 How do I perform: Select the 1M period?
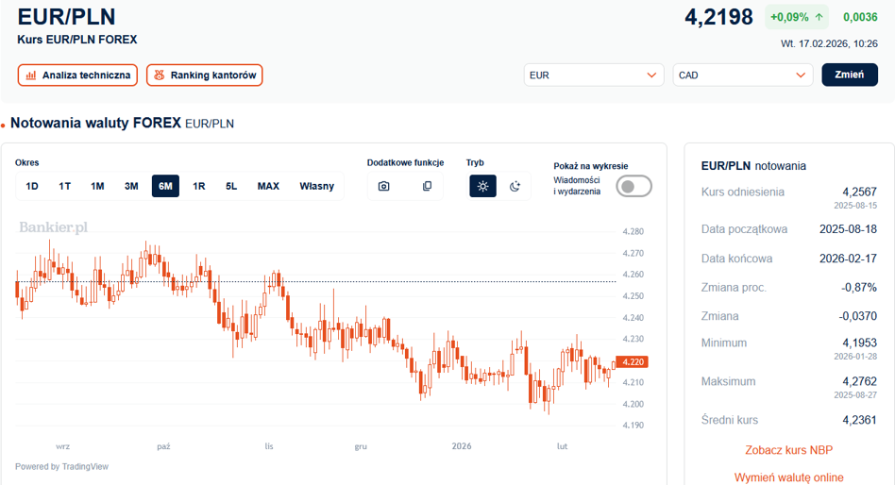click(97, 186)
